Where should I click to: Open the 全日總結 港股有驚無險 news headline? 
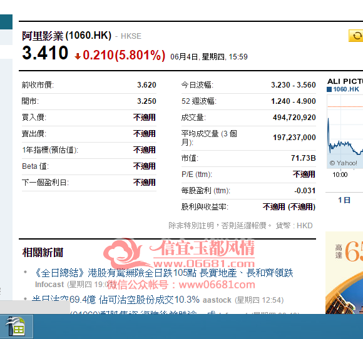point(164,273)
